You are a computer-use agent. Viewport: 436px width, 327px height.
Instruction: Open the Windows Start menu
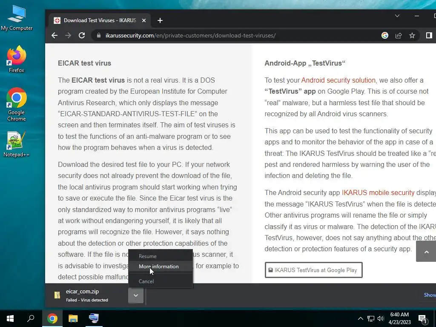coord(10,318)
